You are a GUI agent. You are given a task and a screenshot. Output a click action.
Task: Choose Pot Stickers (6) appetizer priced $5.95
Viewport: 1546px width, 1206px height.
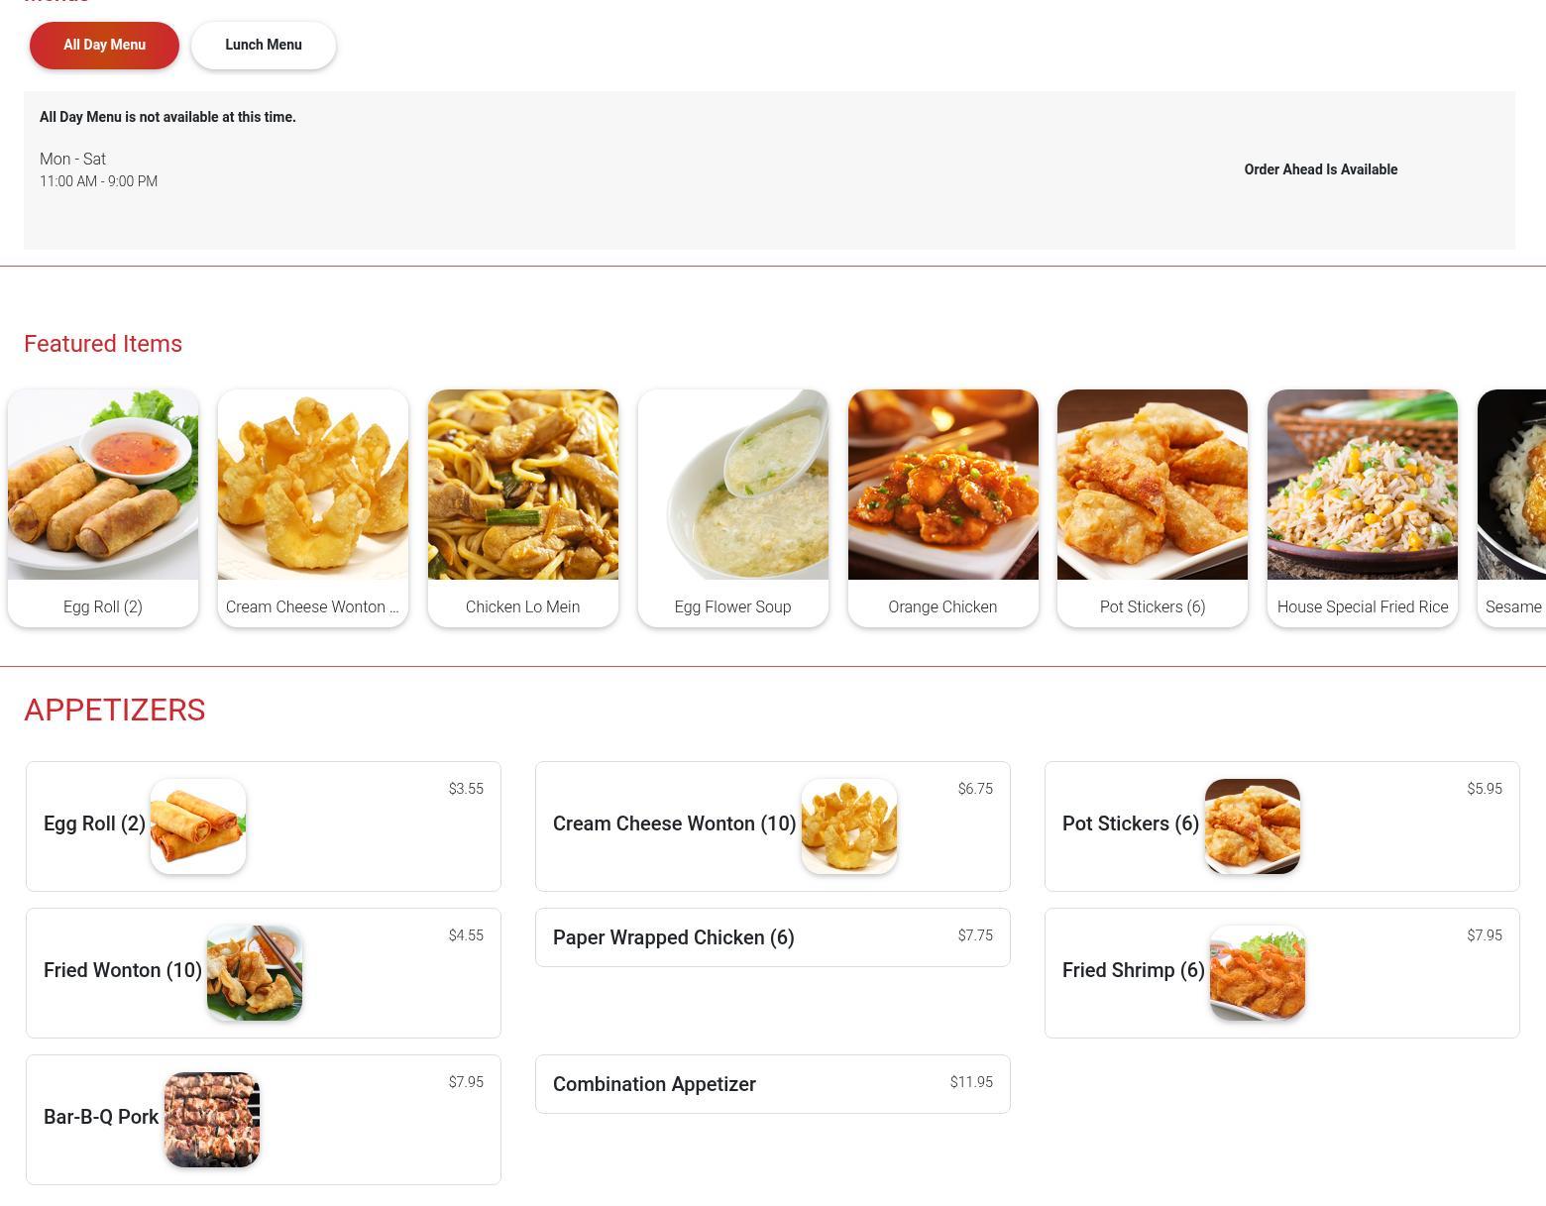coord(1282,826)
